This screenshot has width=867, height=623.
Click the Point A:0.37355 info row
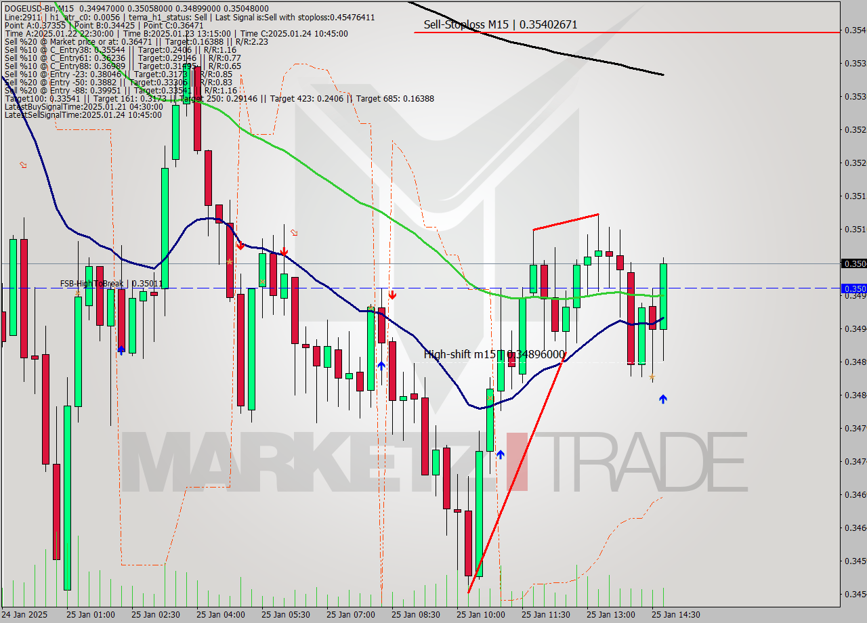point(104,25)
